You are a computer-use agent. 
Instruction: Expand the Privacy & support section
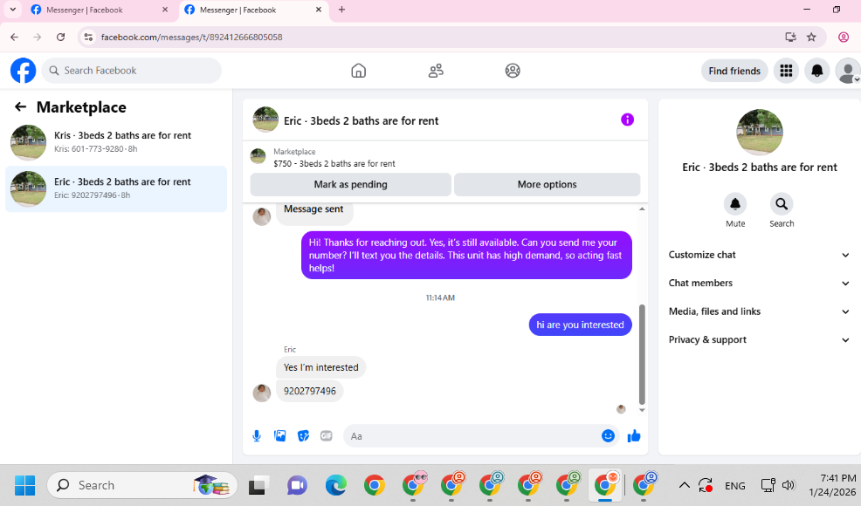pos(759,339)
